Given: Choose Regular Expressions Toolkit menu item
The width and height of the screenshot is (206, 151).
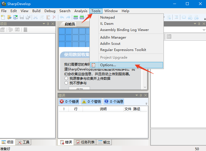Looking at the screenshot, I should pos(127,50).
